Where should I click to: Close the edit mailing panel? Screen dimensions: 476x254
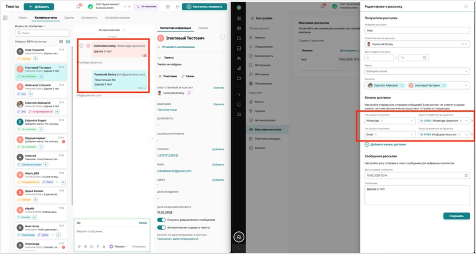(469, 6)
